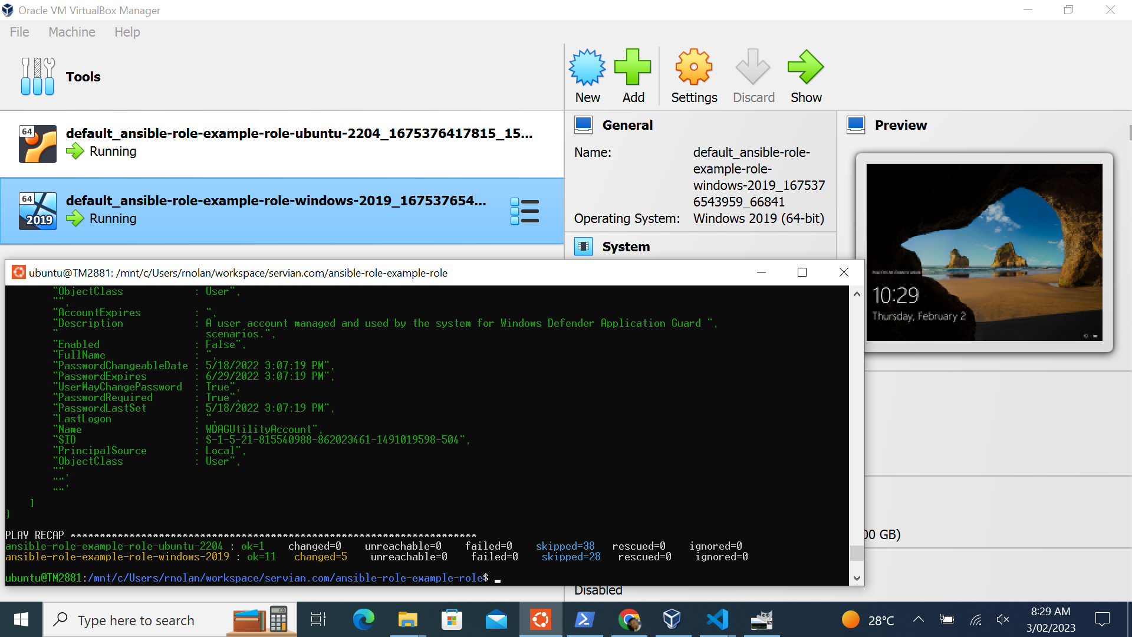Switch to Ubuntu terminal taskbar icon

pyautogui.click(x=541, y=619)
